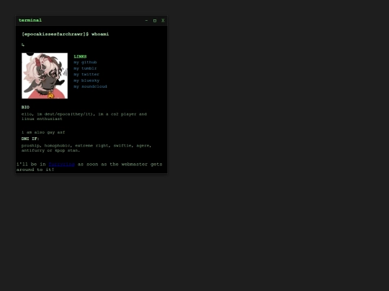Open the "my twitter" link
This screenshot has height=291, width=389.
pos(86,74)
